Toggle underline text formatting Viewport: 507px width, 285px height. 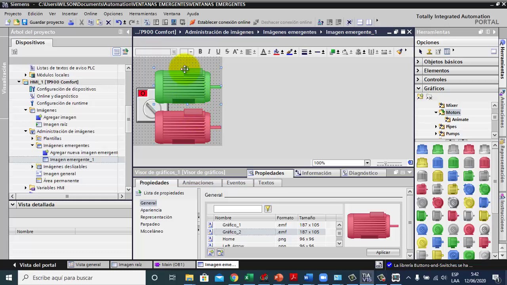pyautogui.click(x=218, y=51)
